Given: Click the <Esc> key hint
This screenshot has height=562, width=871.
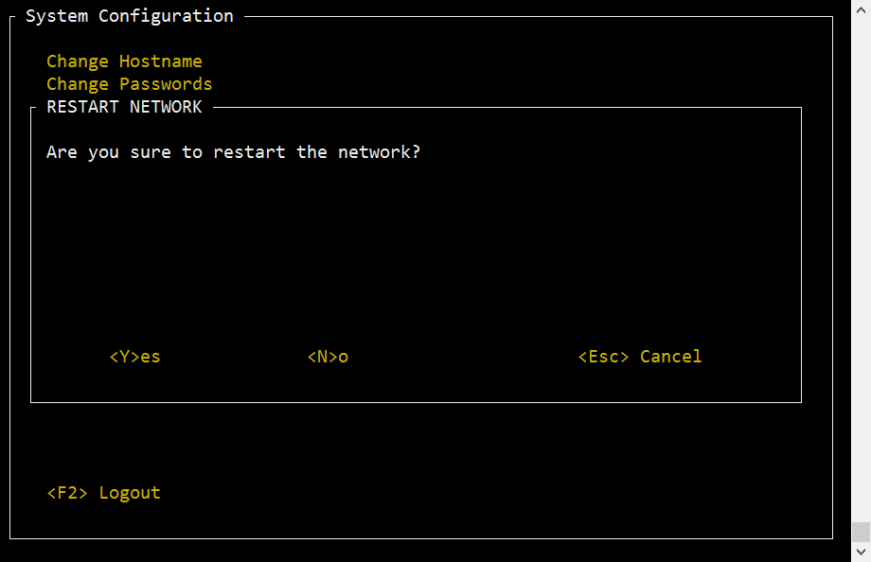Looking at the screenshot, I should pyautogui.click(x=603, y=357).
